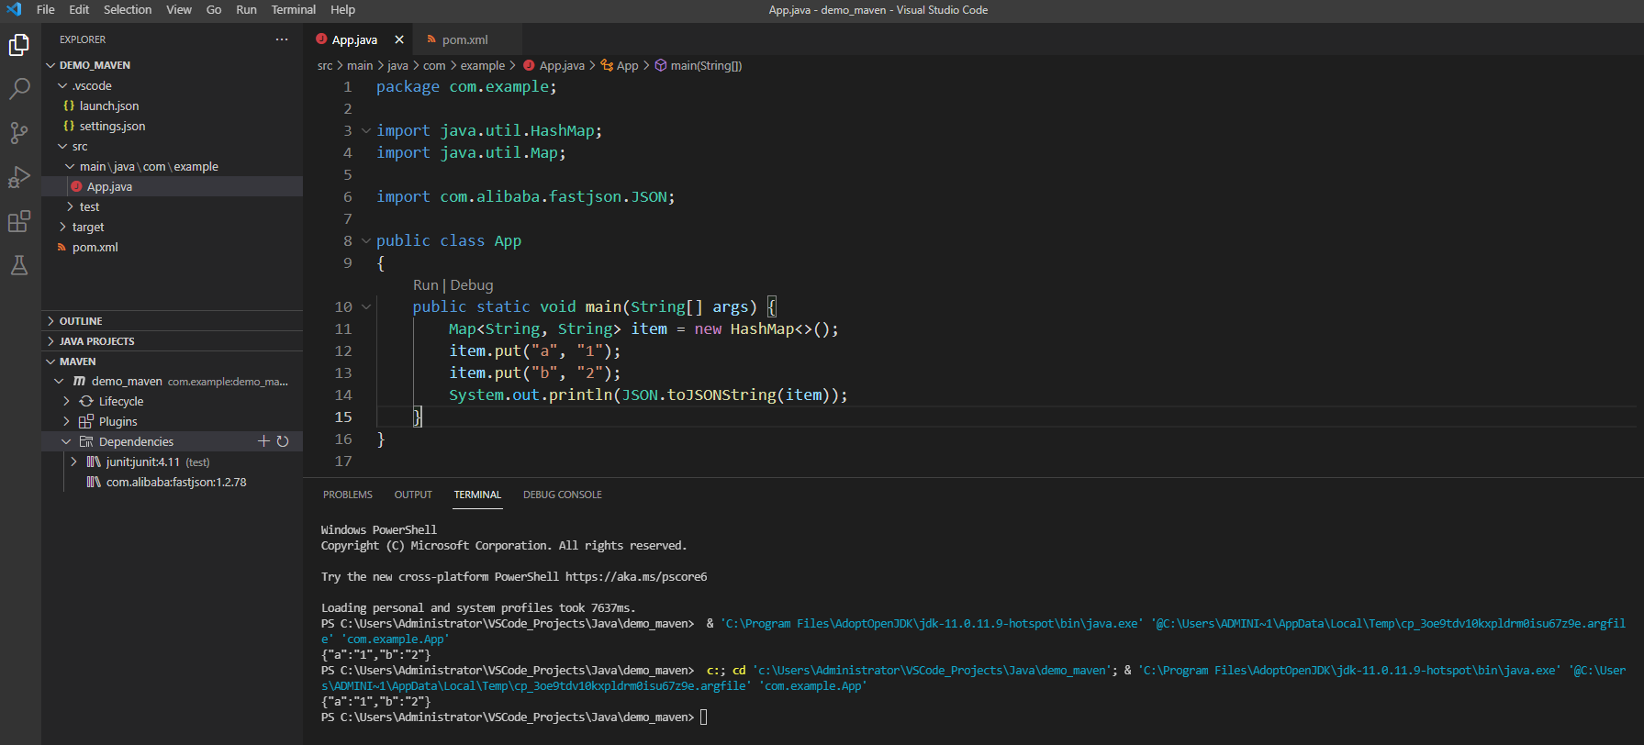Collapse the MAVEN section
This screenshot has width=1644, height=745.
point(50,361)
